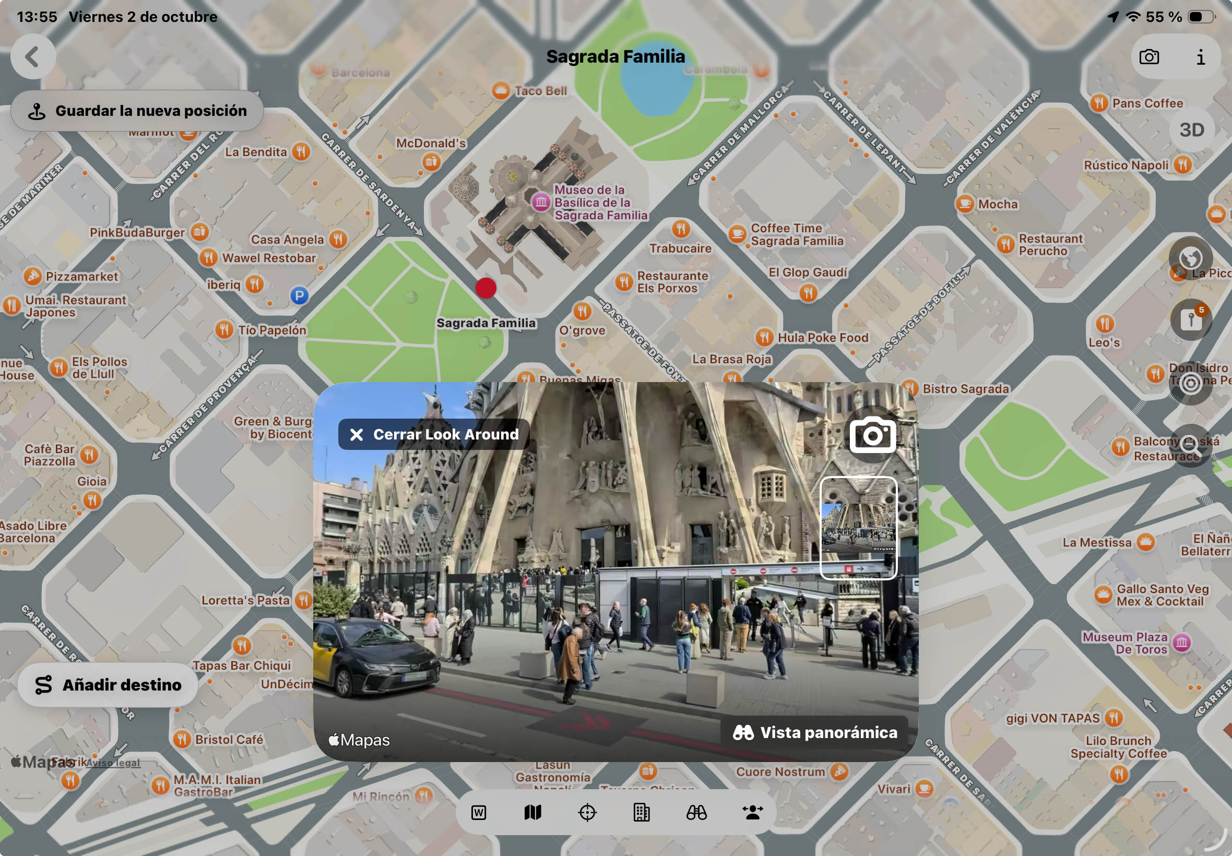The width and height of the screenshot is (1232, 856).
Task: Select the W icon in the bottom toolbar
Action: pyautogui.click(x=478, y=813)
